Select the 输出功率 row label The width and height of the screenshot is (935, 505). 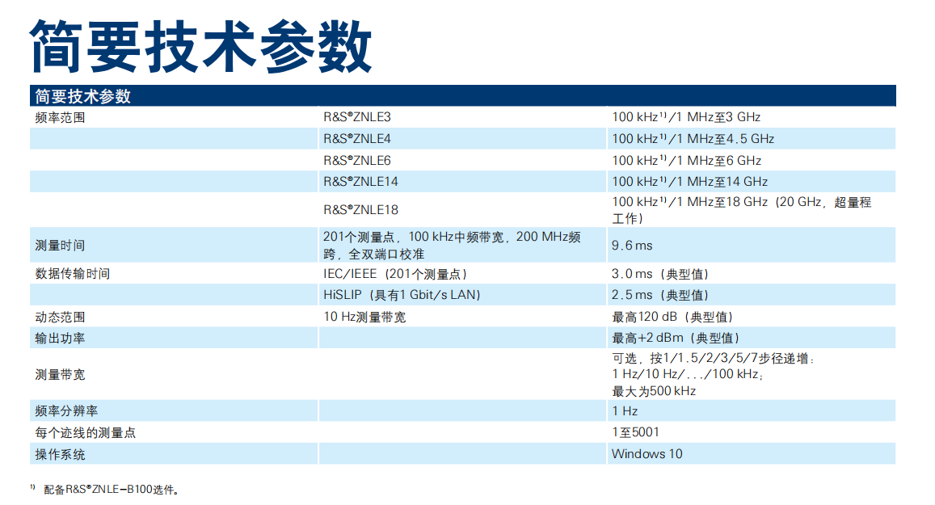[60, 338]
